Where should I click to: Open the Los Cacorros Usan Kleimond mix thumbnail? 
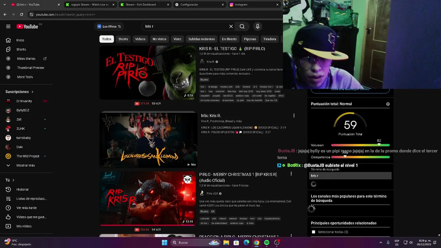pyautogui.click(x=148, y=140)
